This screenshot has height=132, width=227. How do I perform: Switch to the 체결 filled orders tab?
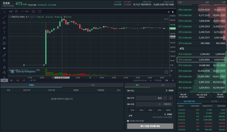click(x=93, y=85)
